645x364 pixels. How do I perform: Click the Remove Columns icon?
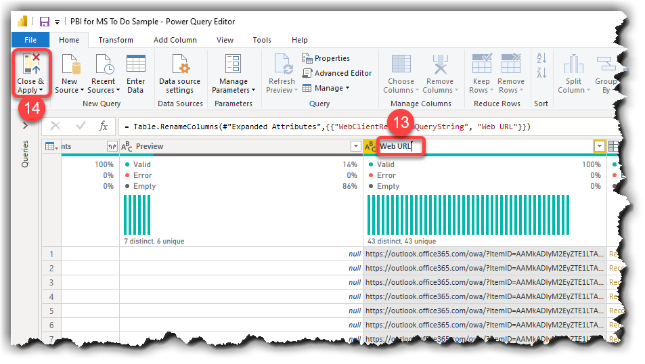point(440,64)
